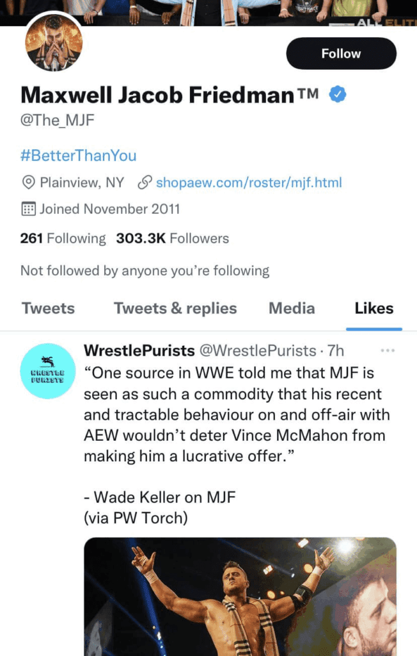The image size is (417, 656).
Task: Click the Plainview location pin icon
Action: click(28, 183)
